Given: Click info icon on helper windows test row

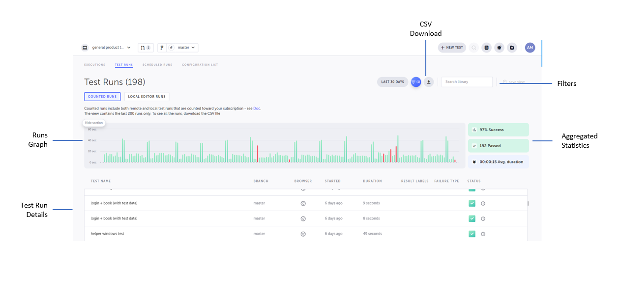Looking at the screenshot, I should click(x=483, y=234).
